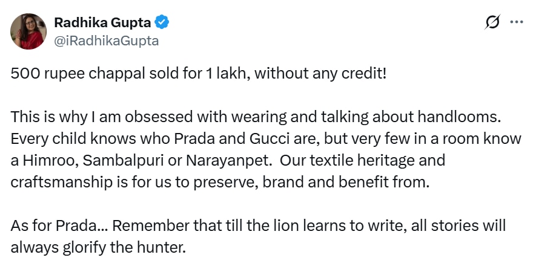The height and width of the screenshot is (269, 533).
Task: Open the three-dot More options menu
Action: point(517,22)
